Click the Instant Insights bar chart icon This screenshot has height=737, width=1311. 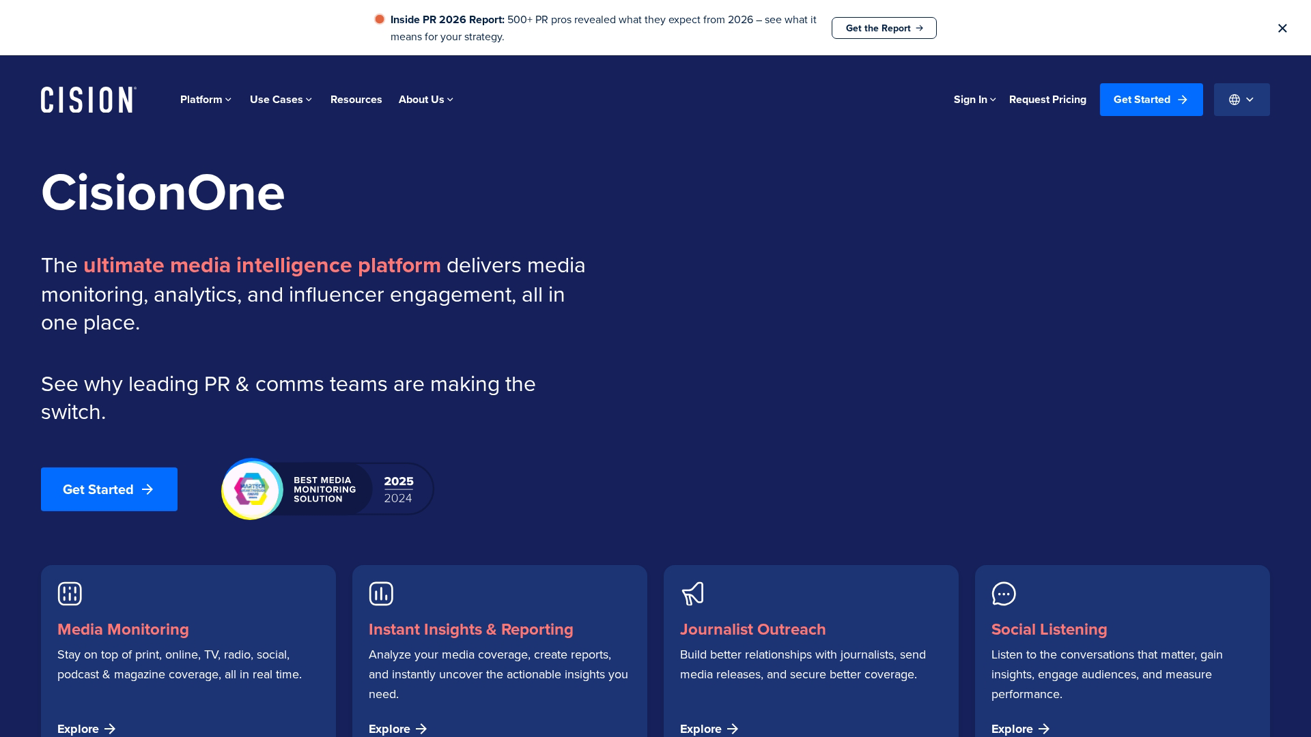[x=381, y=594]
